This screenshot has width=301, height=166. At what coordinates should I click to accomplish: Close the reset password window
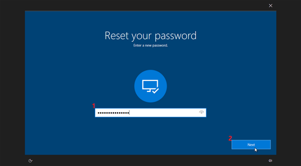tap(271, 6)
